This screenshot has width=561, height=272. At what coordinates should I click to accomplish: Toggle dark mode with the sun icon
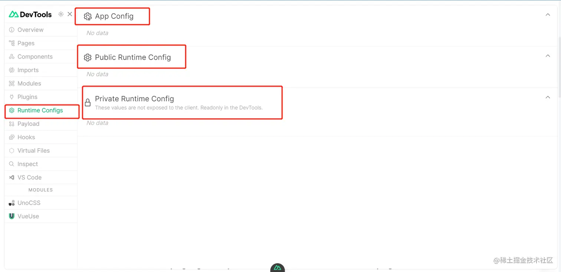coord(61,14)
